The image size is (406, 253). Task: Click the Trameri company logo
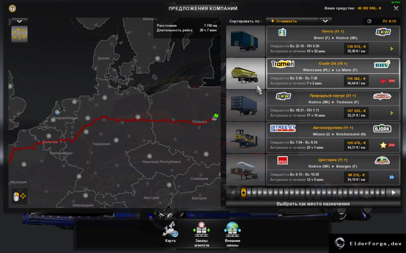click(x=283, y=64)
